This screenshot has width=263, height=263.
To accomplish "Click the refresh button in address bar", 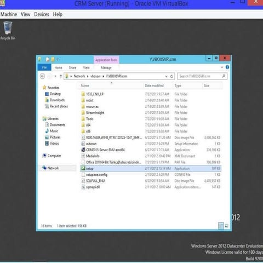I will tap(171, 76).
